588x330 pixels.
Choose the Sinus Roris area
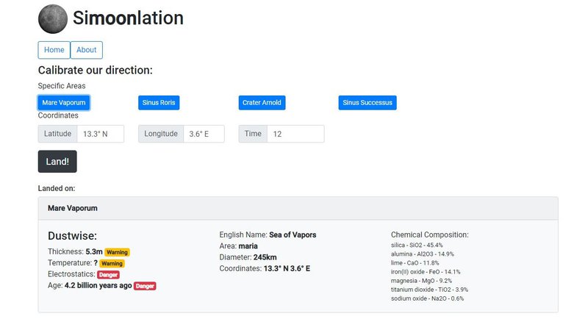click(159, 103)
